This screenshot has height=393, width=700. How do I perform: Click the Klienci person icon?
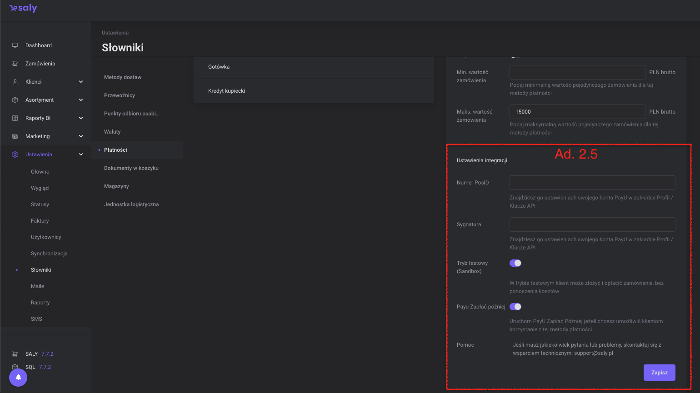click(x=15, y=82)
